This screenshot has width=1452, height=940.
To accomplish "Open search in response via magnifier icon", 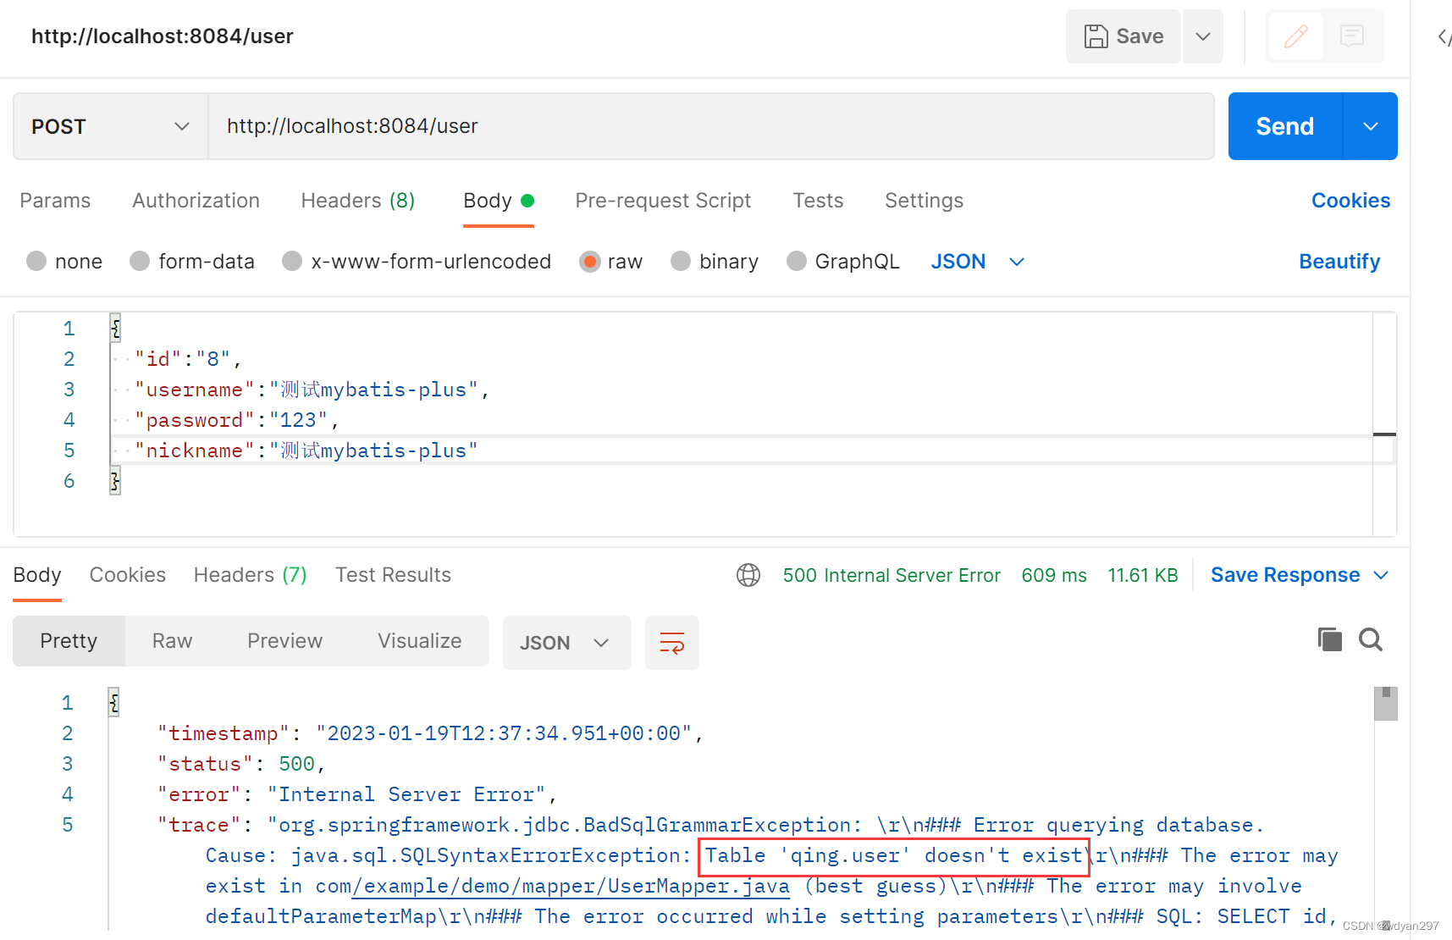I will pos(1370,639).
